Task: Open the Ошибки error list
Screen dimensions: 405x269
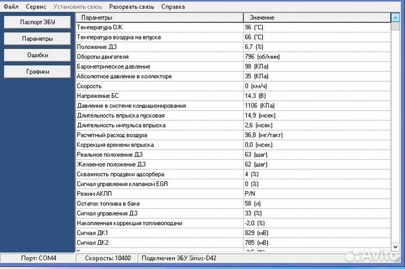Action: [37, 55]
